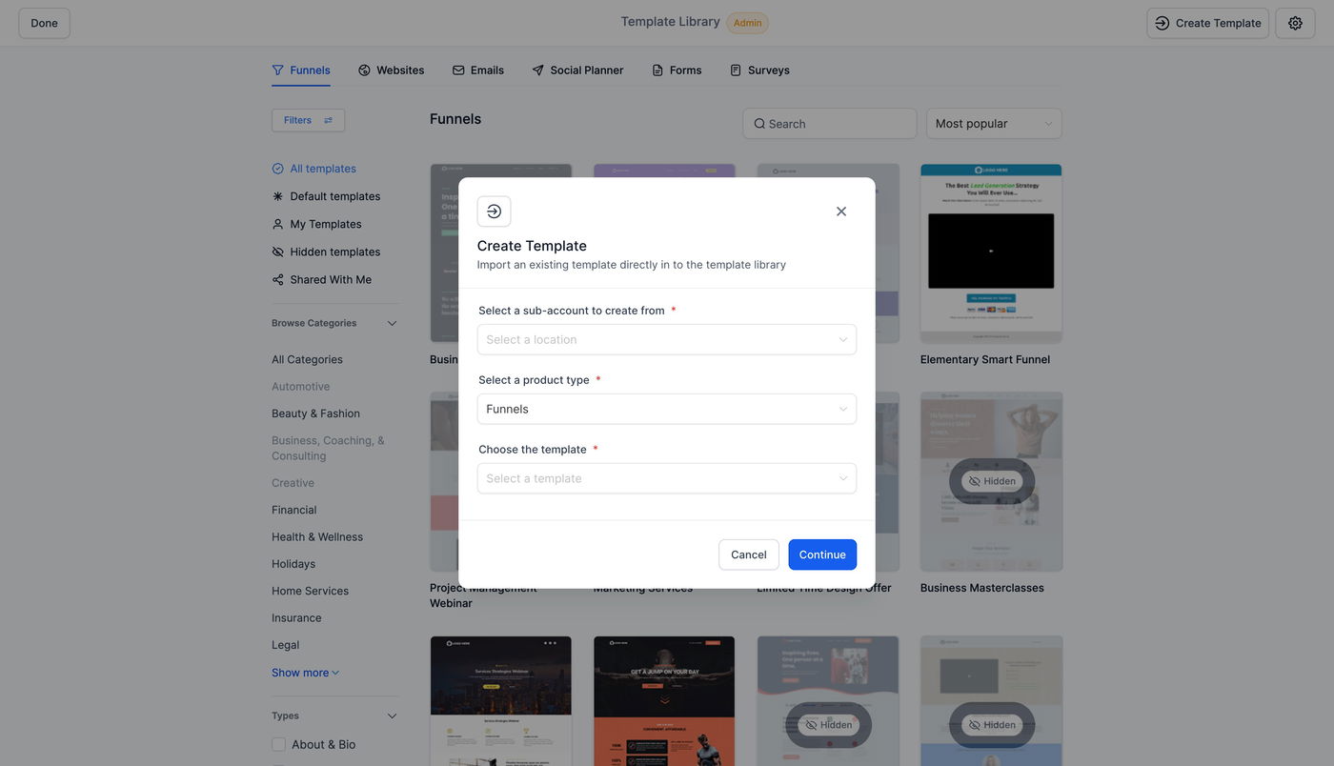1334x766 pixels.
Task: Choose the All Categories category
Action: [307, 359]
